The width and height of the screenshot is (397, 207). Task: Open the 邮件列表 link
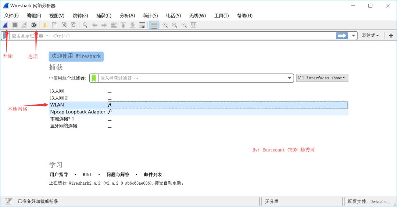[x=153, y=174]
